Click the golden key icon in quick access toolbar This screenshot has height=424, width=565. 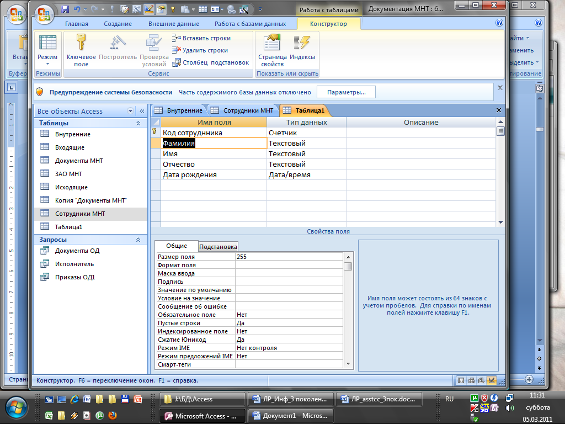(x=173, y=9)
